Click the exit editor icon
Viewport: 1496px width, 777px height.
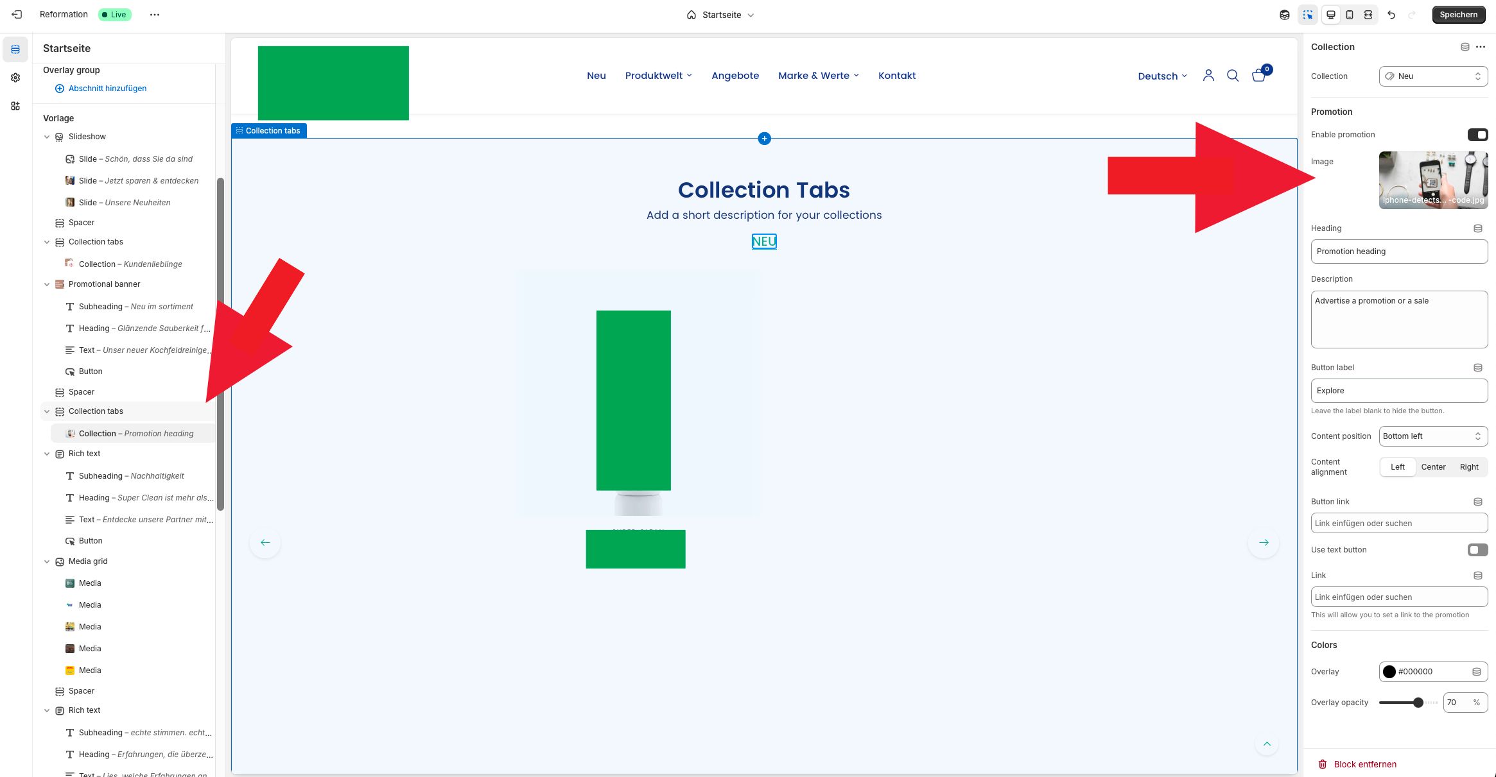(x=17, y=14)
